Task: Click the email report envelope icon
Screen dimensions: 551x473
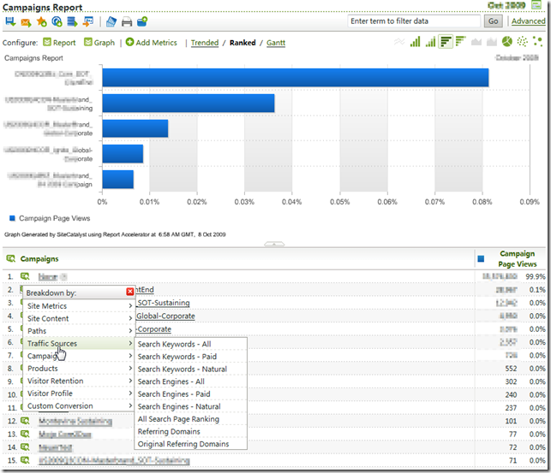Action: point(27,21)
